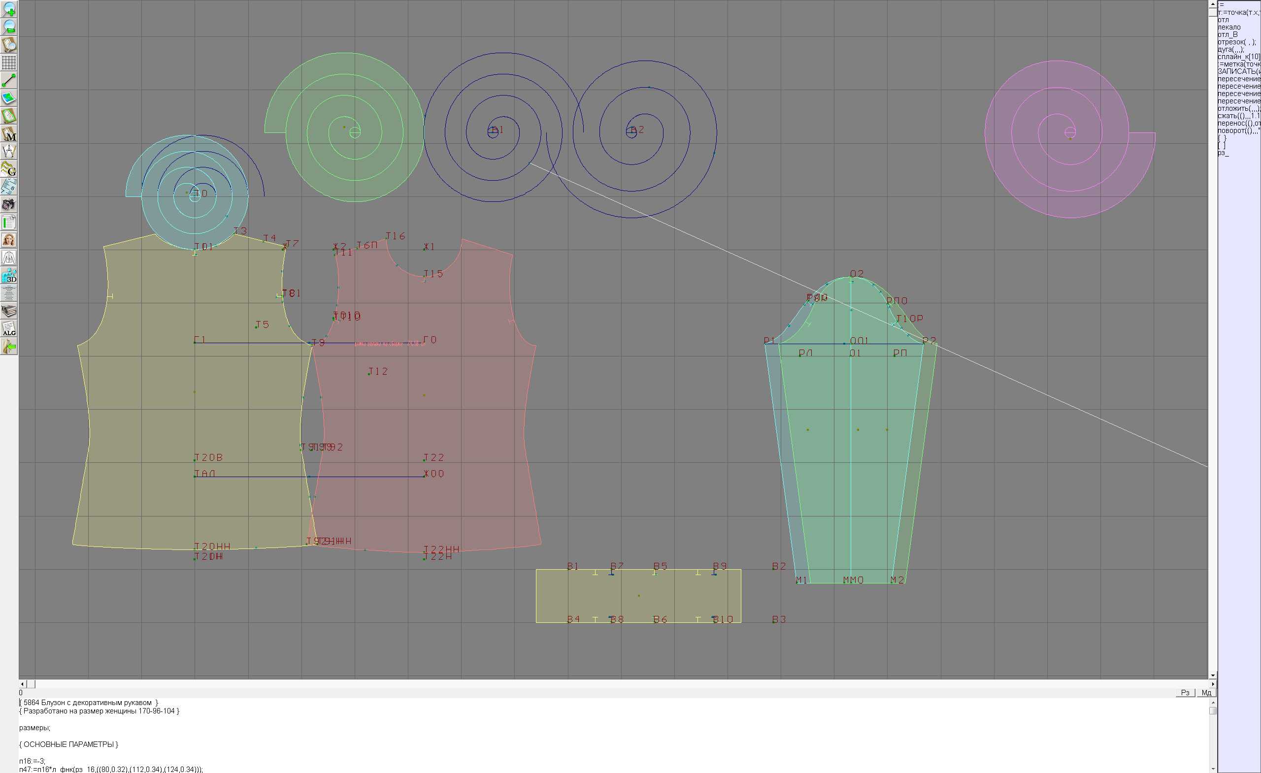Screen dimensions: 1261x773
Task: Open the 3D view icon
Action: point(9,276)
